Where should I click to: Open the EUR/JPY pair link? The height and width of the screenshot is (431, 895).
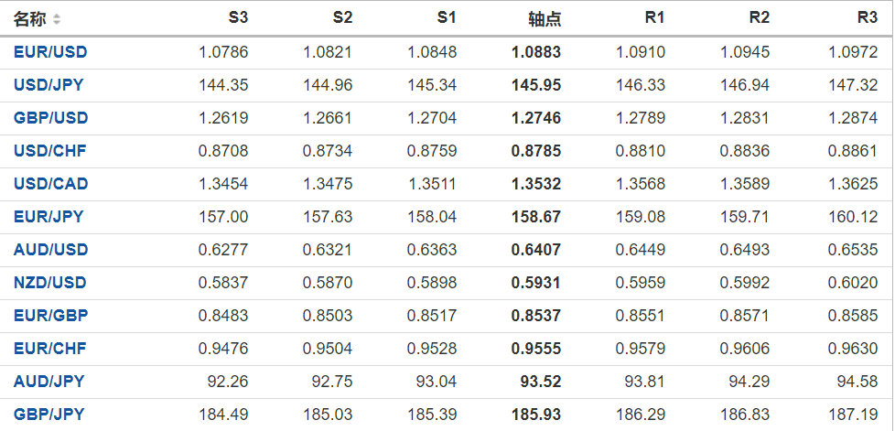49,217
